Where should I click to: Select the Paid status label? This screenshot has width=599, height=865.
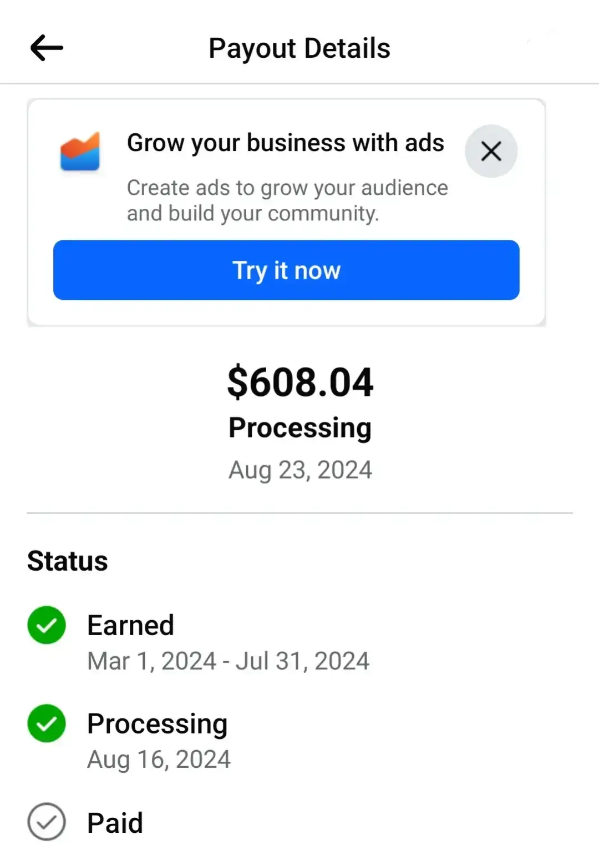click(x=115, y=822)
